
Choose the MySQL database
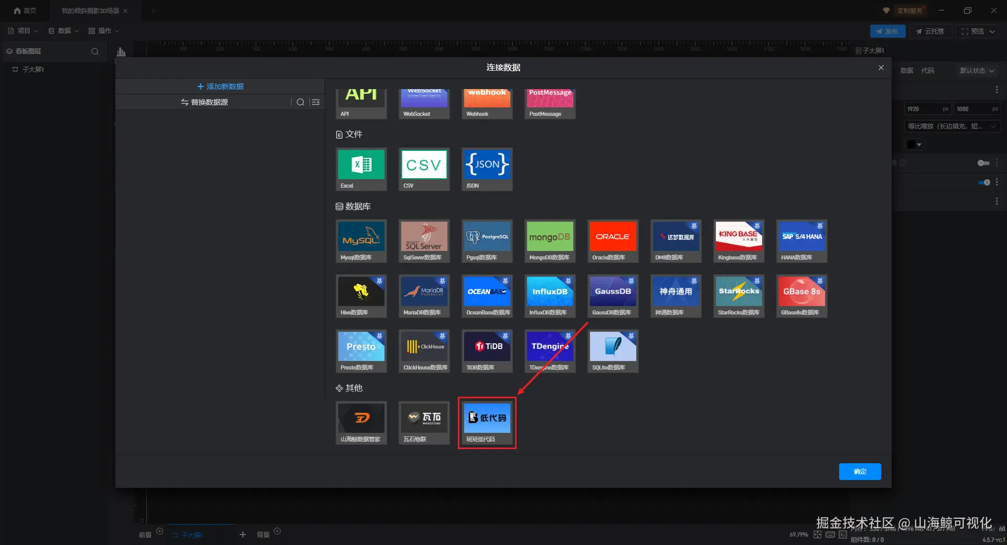click(361, 241)
